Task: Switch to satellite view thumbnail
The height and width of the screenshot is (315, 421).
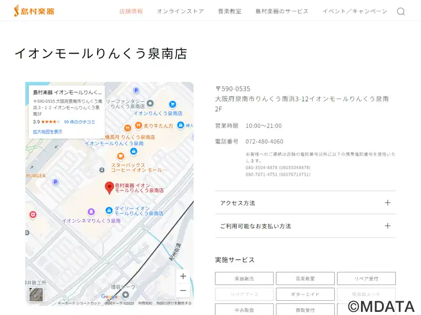Action: click(x=36, y=295)
